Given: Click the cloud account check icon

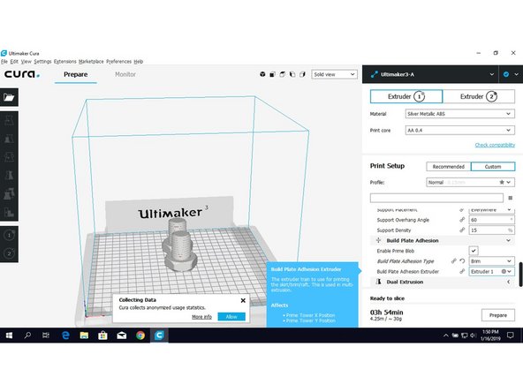Looking at the screenshot, I should pyautogui.click(x=506, y=74).
